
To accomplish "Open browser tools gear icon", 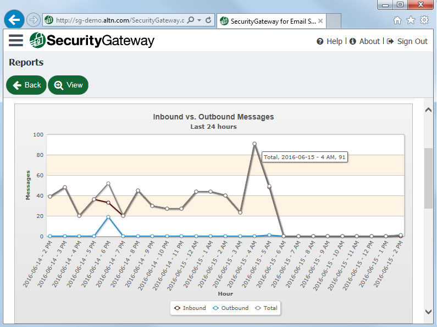I will [x=424, y=20].
